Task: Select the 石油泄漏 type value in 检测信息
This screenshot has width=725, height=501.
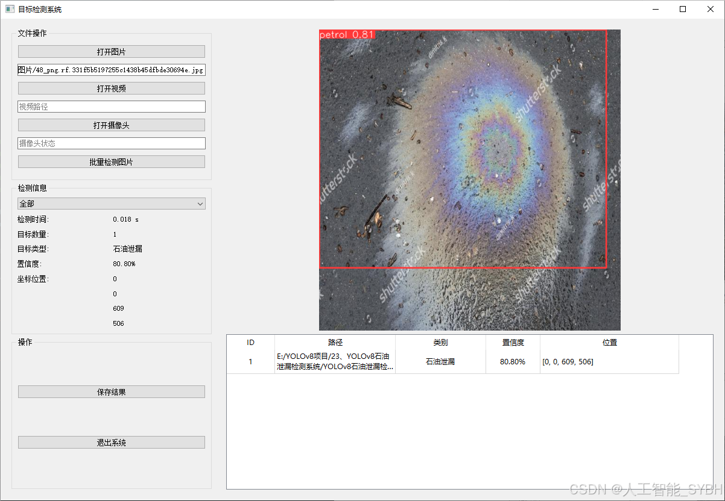Action: [128, 249]
